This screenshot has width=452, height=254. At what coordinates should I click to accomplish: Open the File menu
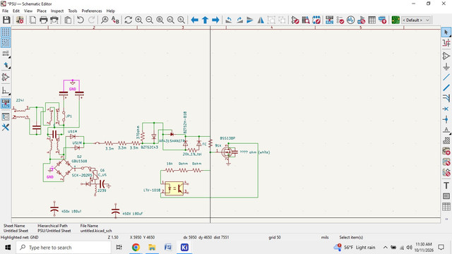click(5, 11)
